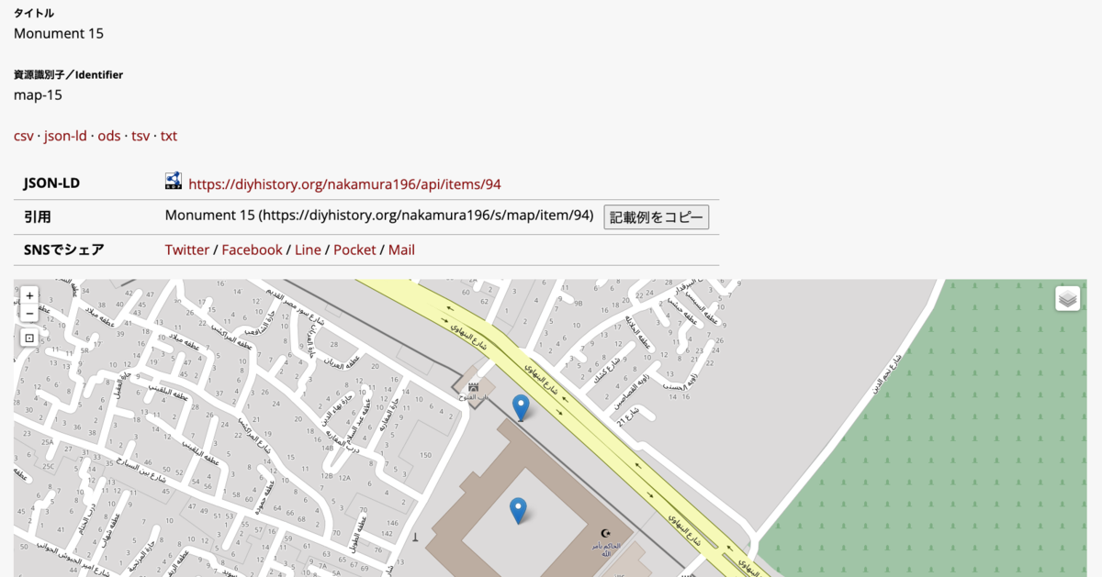Save the item to Pocket
The width and height of the screenshot is (1102, 577).
click(354, 249)
